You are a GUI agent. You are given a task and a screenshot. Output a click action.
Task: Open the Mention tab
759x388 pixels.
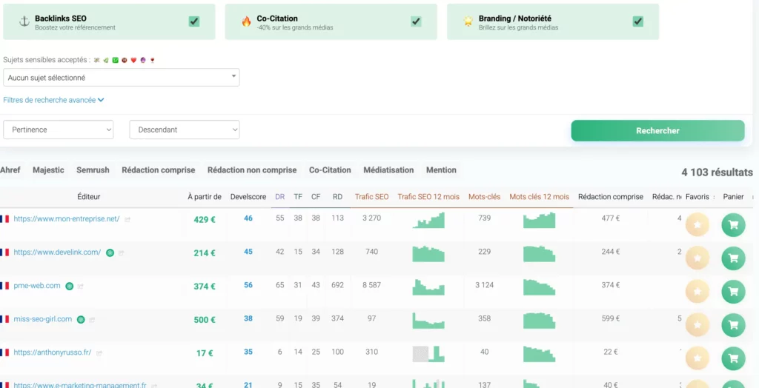441,170
